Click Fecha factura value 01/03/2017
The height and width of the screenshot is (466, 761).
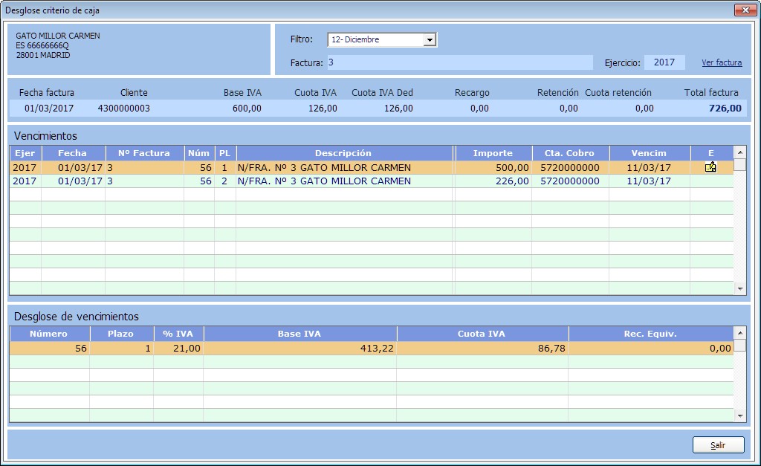49,109
